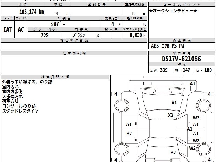The height and width of the screenshot is (162, 216).
Task: Select the exterior color シルバー
Action: tap(58, 24)
